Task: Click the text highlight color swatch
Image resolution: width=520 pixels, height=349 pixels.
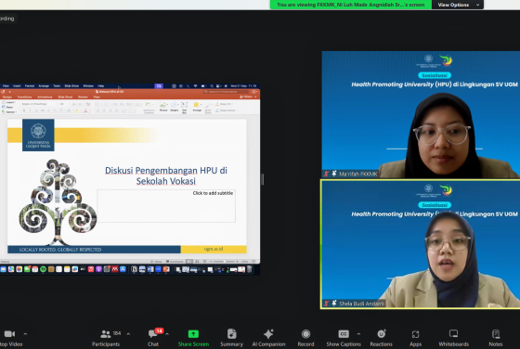Action: click(x=77, y=110)
